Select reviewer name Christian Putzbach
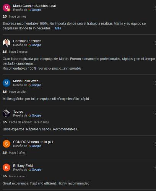This screenshot has height=191, width=156. point(27,41)
